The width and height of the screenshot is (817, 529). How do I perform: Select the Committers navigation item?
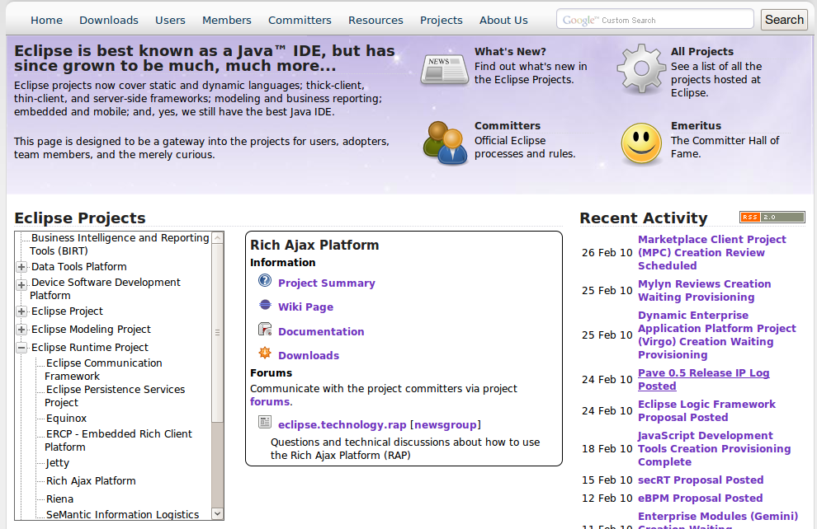point(300,21)
